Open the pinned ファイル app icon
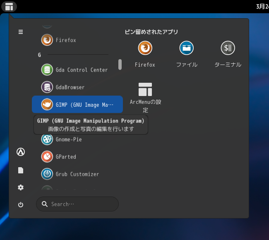The height and width of the screenshot is (240, 269). click(x=187, y=48)
